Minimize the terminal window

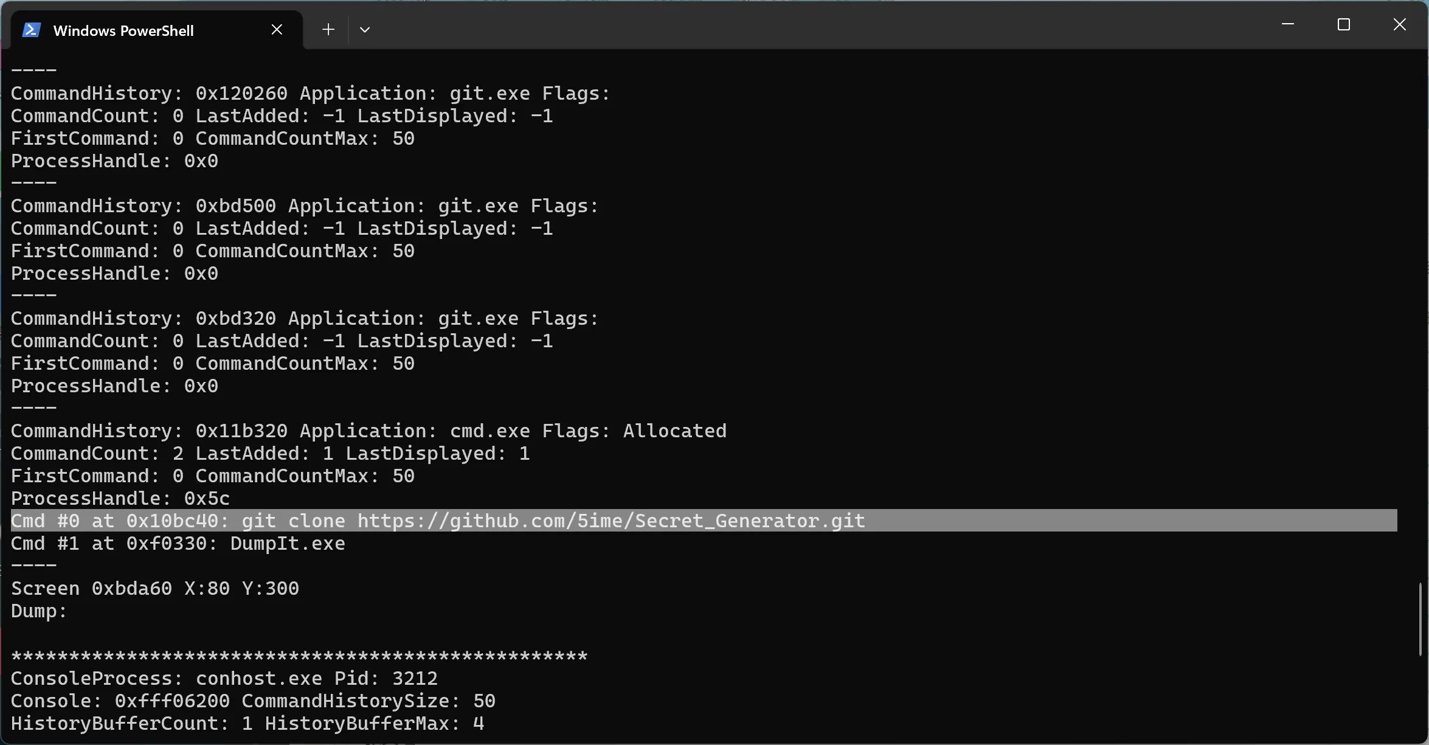coord(1287,24)
